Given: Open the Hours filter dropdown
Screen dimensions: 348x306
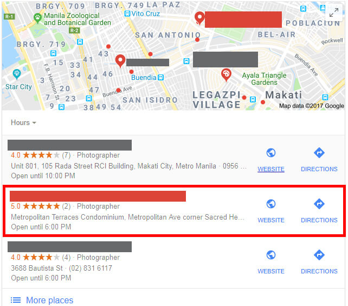Looking at the screenshot, I should coord(23,123).
